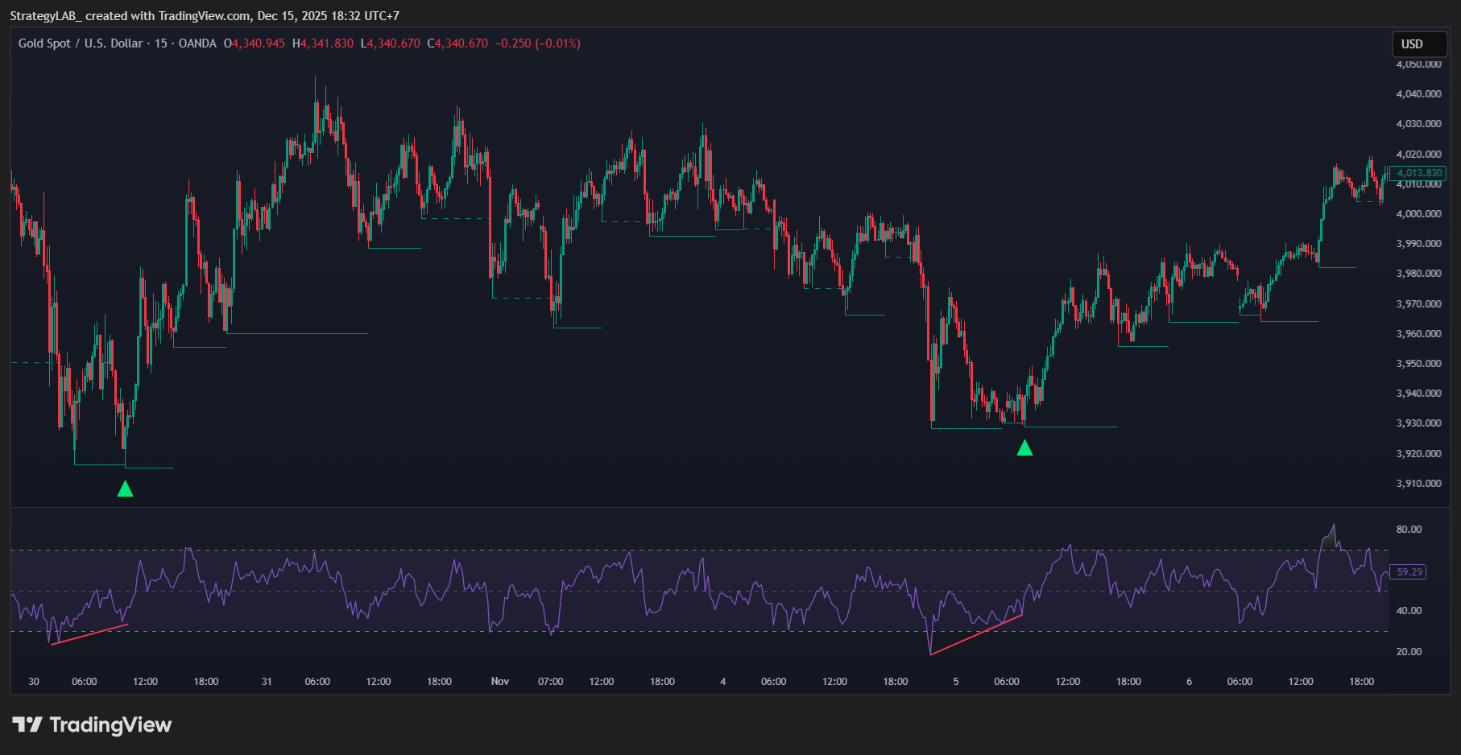This screenshot has width=1461, height=755.
Task: Click the StrategyLAB_ created with TradingView.com header
Action: [205, 15]
